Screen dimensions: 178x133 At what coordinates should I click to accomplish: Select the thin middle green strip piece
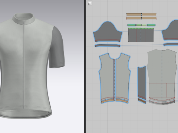coord(141,25)
